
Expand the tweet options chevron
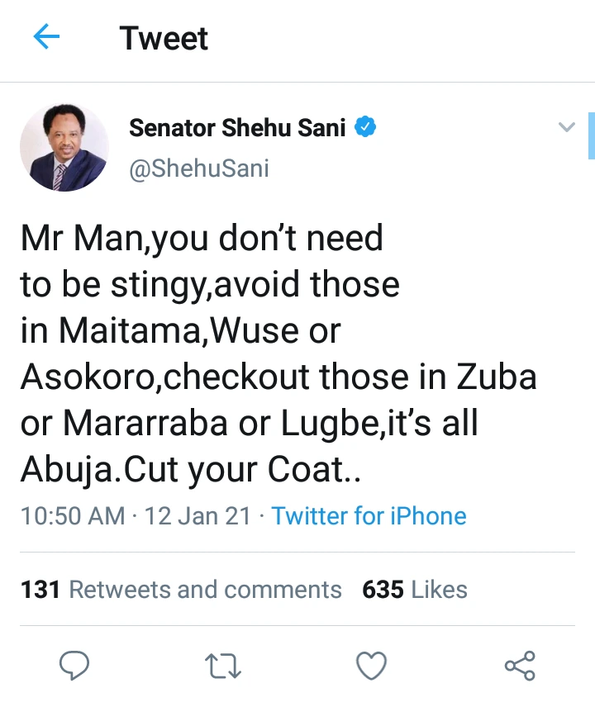point(566,127)
